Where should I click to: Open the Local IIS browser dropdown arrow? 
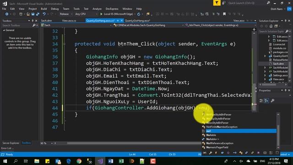[x=135, y=14]
